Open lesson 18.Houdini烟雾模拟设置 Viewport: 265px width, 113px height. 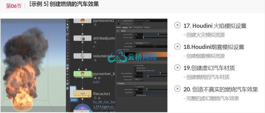click(214, 47)
